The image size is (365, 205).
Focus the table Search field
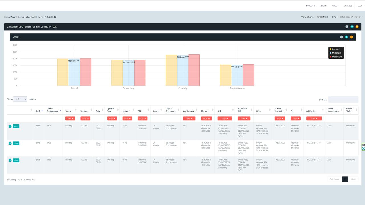pyautogui.click(x=343, y=99)
